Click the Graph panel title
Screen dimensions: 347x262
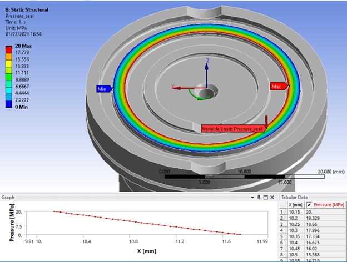click(8, 197)
